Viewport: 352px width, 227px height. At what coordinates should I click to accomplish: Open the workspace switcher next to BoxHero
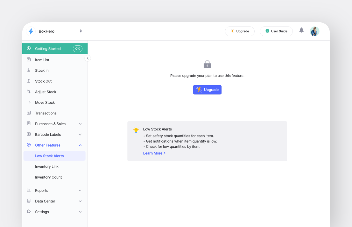[81, 31]
